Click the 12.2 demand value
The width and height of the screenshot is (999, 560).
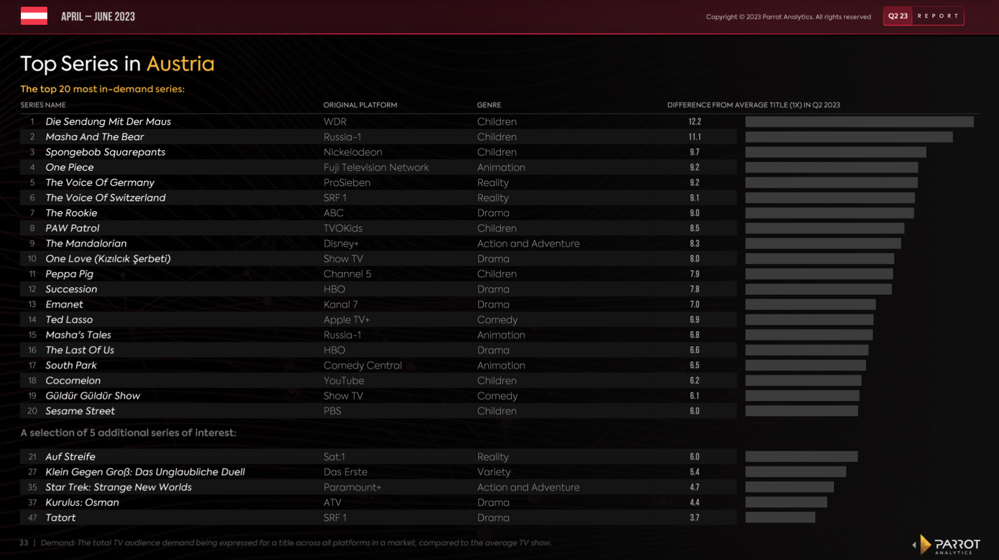[x=695, y=122]
